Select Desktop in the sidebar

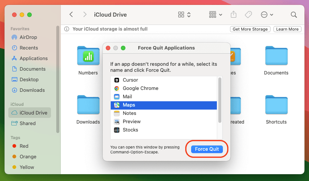point(29,79)
